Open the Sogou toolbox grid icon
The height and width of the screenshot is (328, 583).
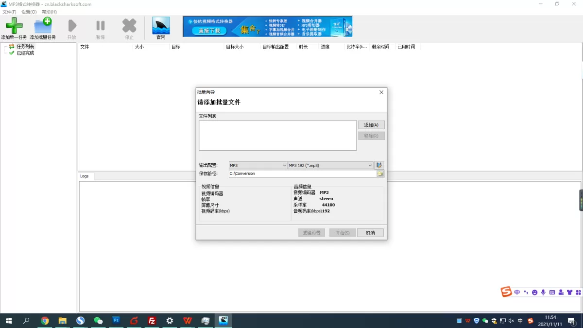[x=578, y=293]
